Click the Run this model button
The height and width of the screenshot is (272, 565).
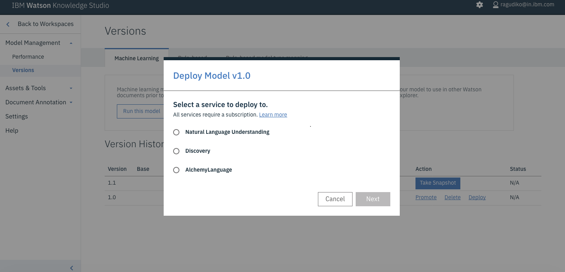(x=140, y=111)
